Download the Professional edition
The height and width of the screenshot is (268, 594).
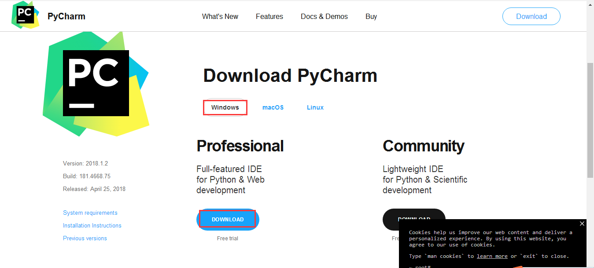[228, 219]
